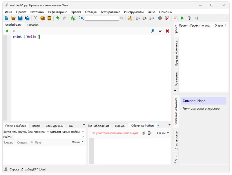Show more tabs arrow in left bottom panel
Image resolution: width=232 pixels, height=175 pixels.
click(x=84, y=125)
